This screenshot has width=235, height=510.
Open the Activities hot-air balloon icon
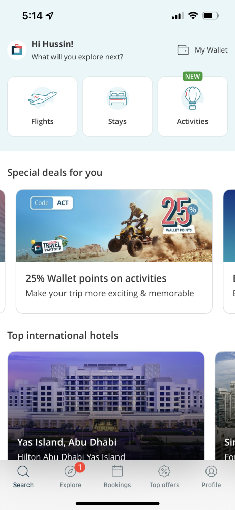pyautogui.click(x=192, y=98)
